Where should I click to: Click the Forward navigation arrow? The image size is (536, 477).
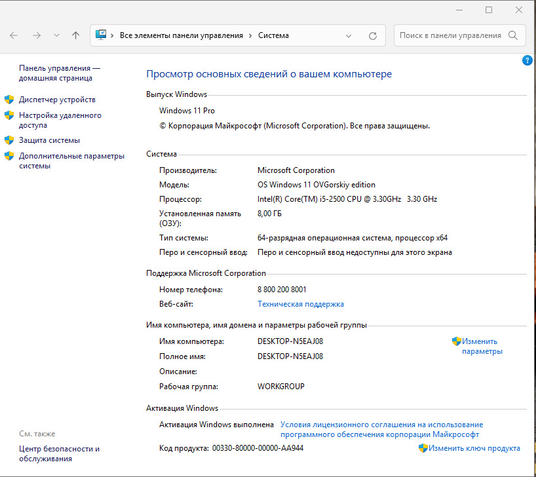[35, 35]
